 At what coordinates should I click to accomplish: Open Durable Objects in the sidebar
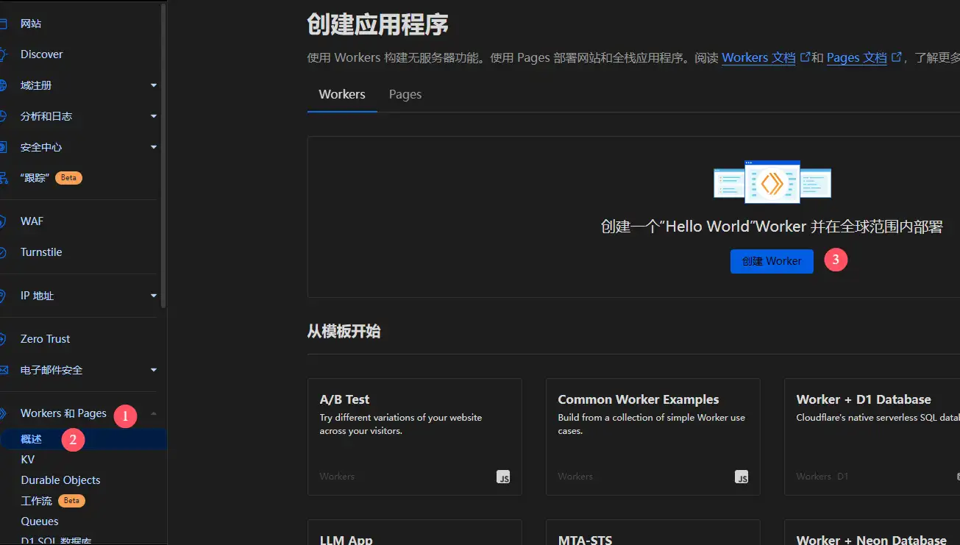tap(60, 480)
